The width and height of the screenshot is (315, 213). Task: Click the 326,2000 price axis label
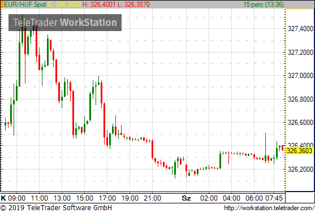coord(300,169)
